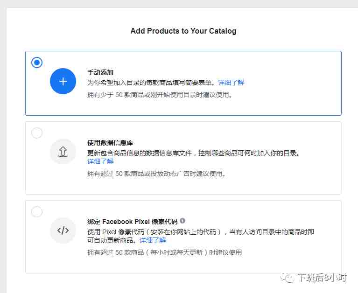Click the 下班后8小时 watermark text
The image size is (358, 293).
tap(322, 278)
